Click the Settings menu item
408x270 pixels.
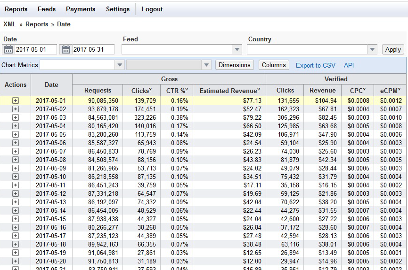(118, 9)
